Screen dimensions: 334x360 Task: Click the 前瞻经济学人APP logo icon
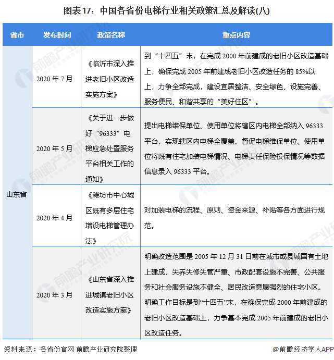276,349
